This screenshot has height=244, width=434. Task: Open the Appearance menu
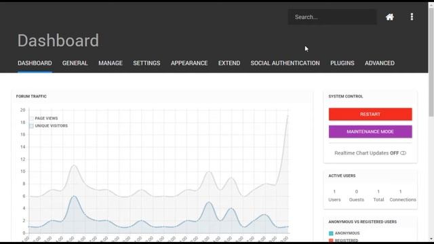point(189,63)
